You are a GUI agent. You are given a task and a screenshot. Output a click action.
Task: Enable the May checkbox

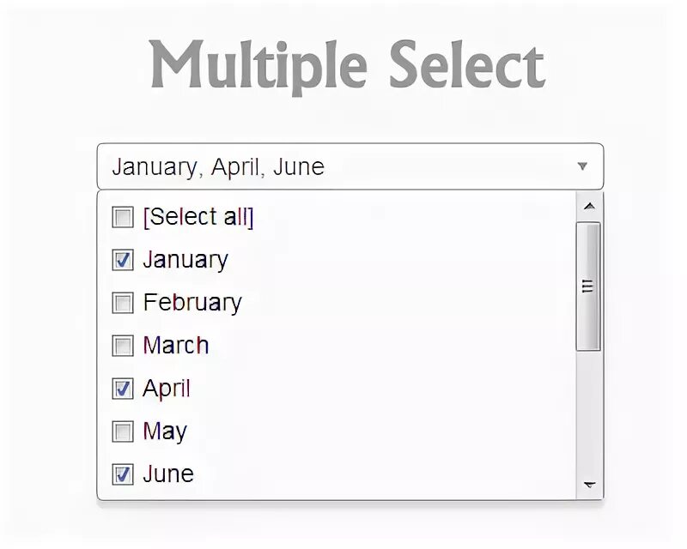123,431
